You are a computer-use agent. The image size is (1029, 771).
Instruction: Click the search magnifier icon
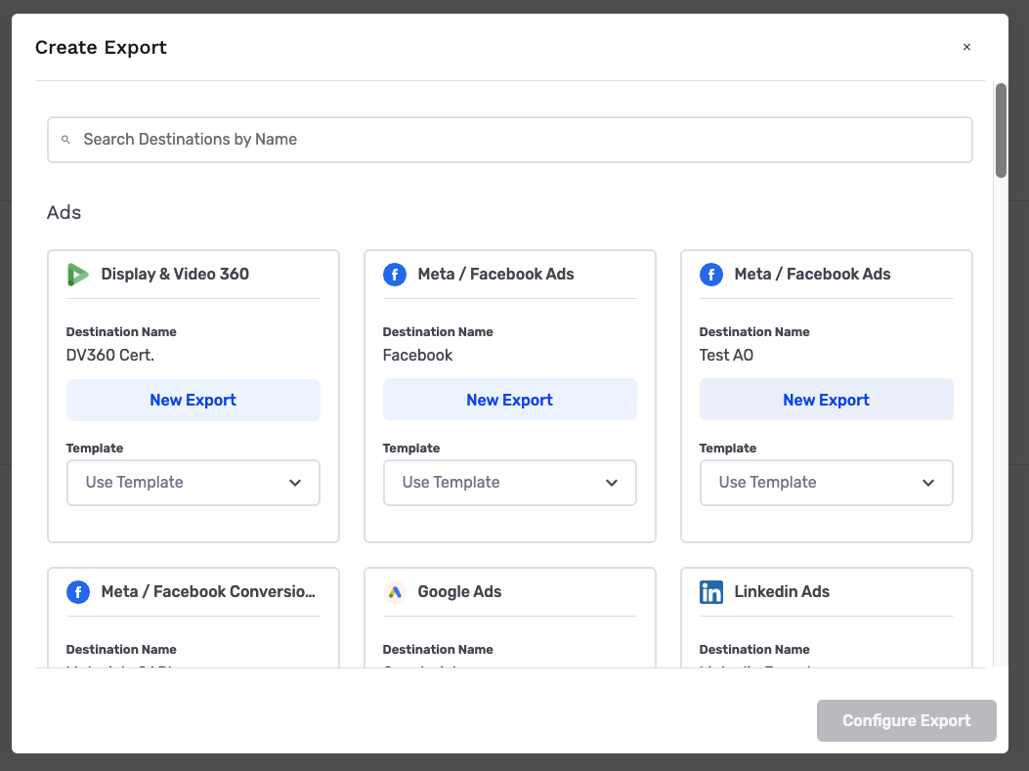[65, 140]
